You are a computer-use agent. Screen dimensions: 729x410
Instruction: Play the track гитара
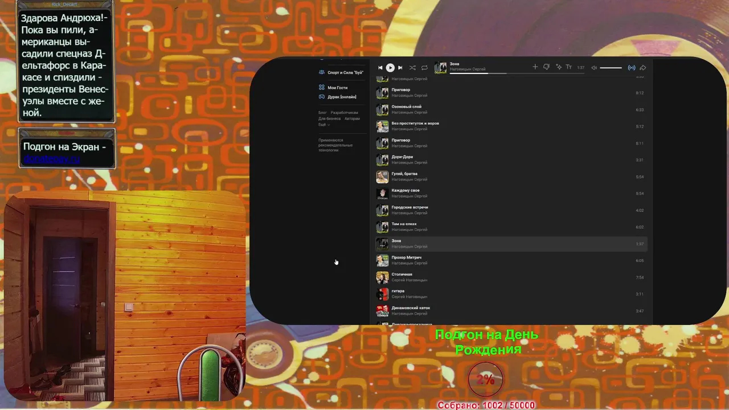coord(511,294)
